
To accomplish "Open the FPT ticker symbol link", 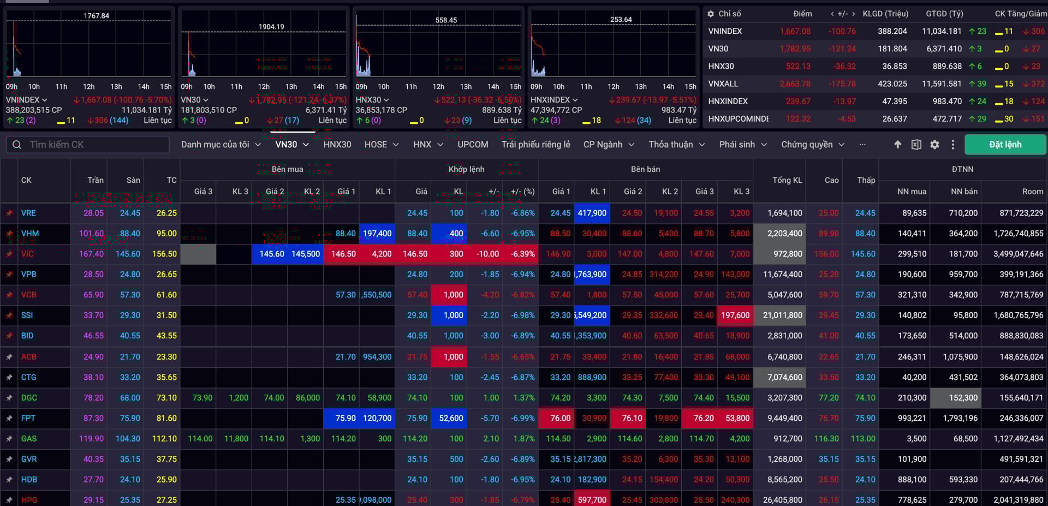I will pyautogui.click(x=28, y=418).
